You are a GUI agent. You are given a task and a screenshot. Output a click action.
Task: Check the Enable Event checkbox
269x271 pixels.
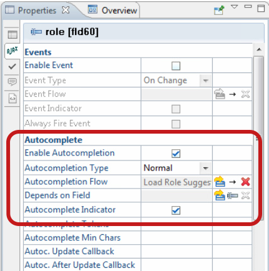(x=176, y=66)
